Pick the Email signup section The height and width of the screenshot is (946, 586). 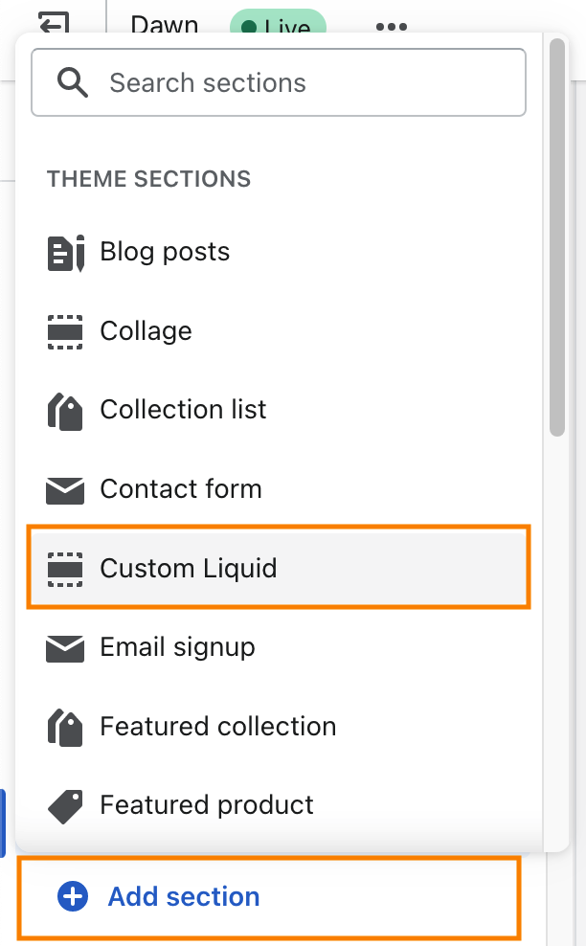click(x=177, y=648)
